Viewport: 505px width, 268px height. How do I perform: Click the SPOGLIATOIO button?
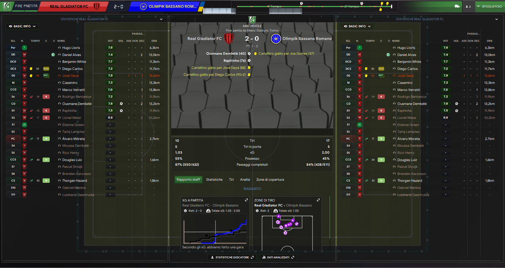[x=489, y=6]
